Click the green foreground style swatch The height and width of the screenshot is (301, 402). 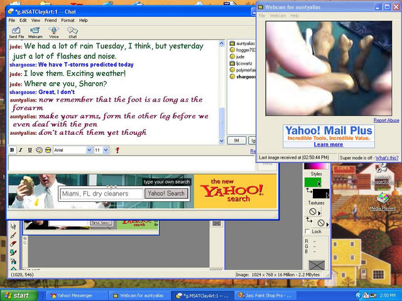[312, 182]
